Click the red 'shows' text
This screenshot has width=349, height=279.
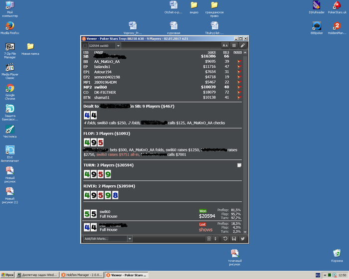tap(205, 230)
